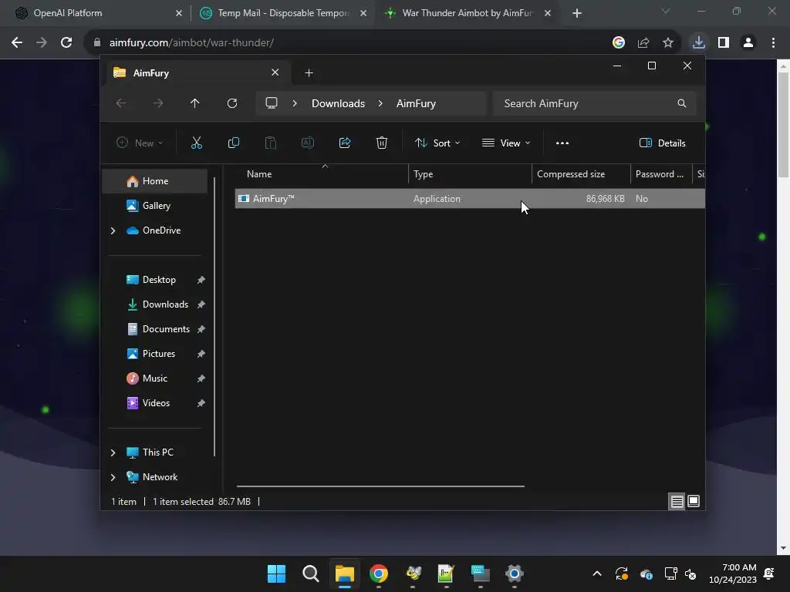Open Chrome three-dot menu
This screenshot has width=790, height=592.
click(773, 43)
